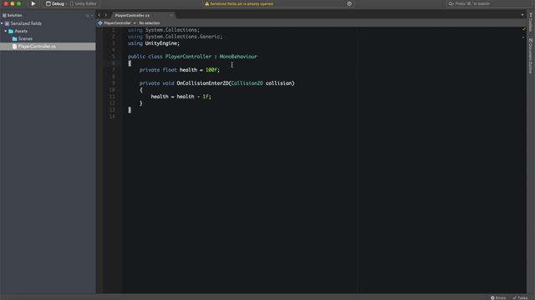This screenshot has width=535, height=300.
Task: Open the Document Outline side pad
Action: (531, 56)
